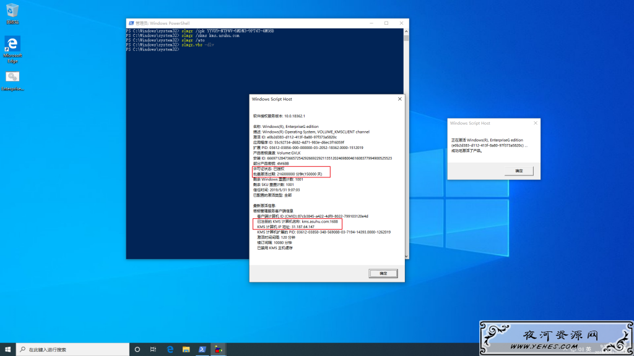Click the KMS extended PID '03612-03858' line
The image size is (634, 356).
tap(324, 232)
